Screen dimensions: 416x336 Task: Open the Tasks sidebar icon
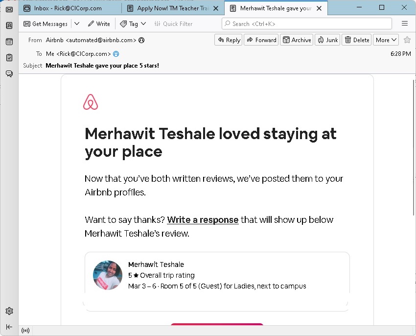tap(9, 58)
